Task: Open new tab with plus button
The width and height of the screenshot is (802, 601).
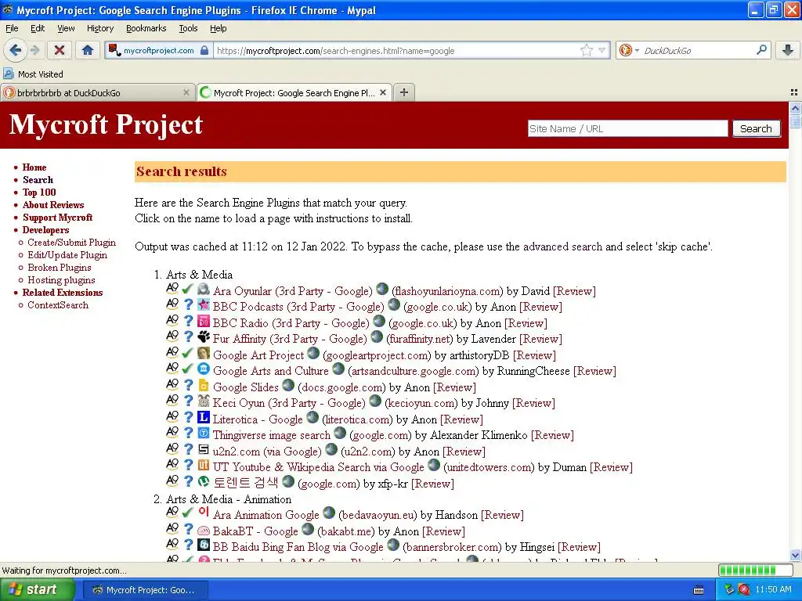Action: click(x=404, y=92)
